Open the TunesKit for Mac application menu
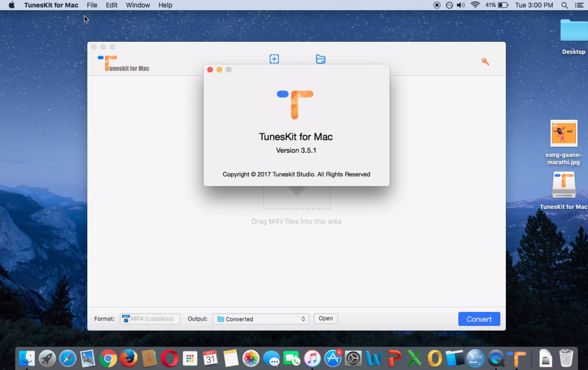This screenshot has width=588, height=370. coord(51,5)
